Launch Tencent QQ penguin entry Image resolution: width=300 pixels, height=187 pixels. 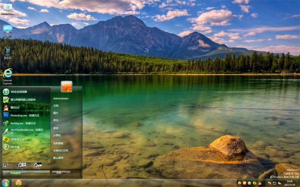click(x=26, y=108)
